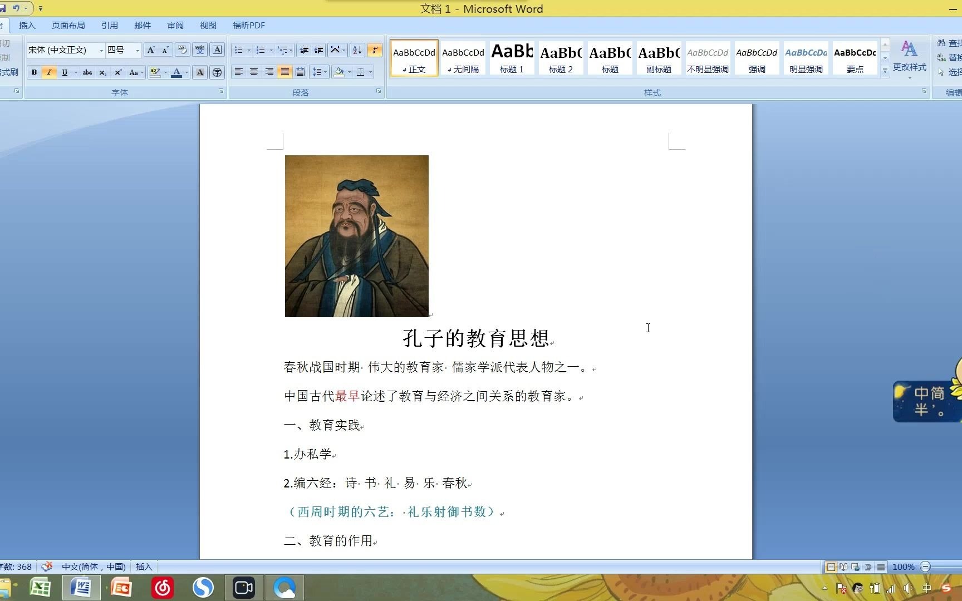Open the 插入 tab

pyautogui.click(x=27, y=25)
